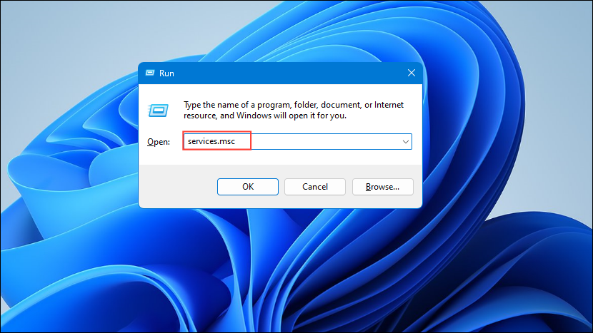Click the "Run" title text
The height and width of the screenshot is (333, 593).
pyautogui.click(x=166, y=73)
